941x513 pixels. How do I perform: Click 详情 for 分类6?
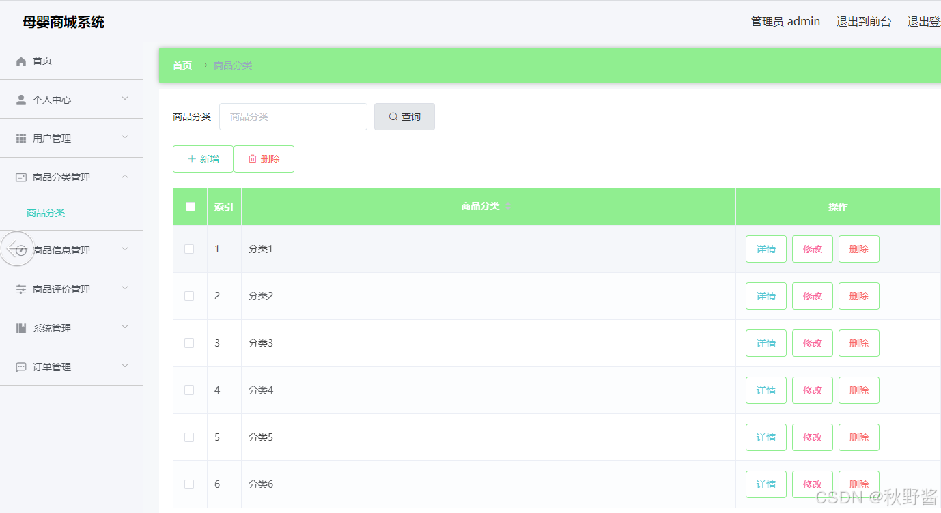tap(766, 484)
